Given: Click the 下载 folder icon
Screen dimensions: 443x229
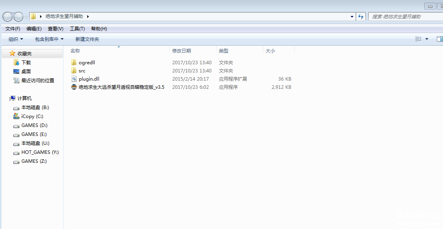Looking at the screenshot, I should click(x=16, y=62).
